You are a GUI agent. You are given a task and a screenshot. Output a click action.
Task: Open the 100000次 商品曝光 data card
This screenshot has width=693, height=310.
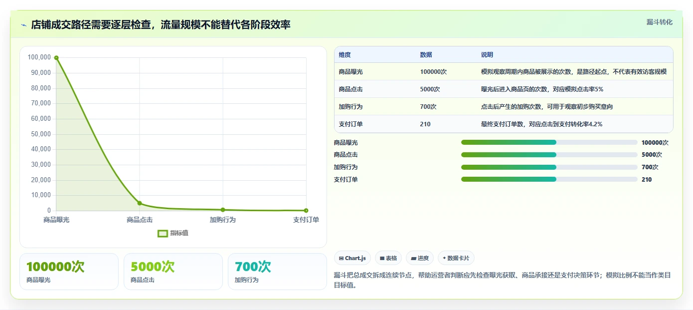click(x=69, y=272)
